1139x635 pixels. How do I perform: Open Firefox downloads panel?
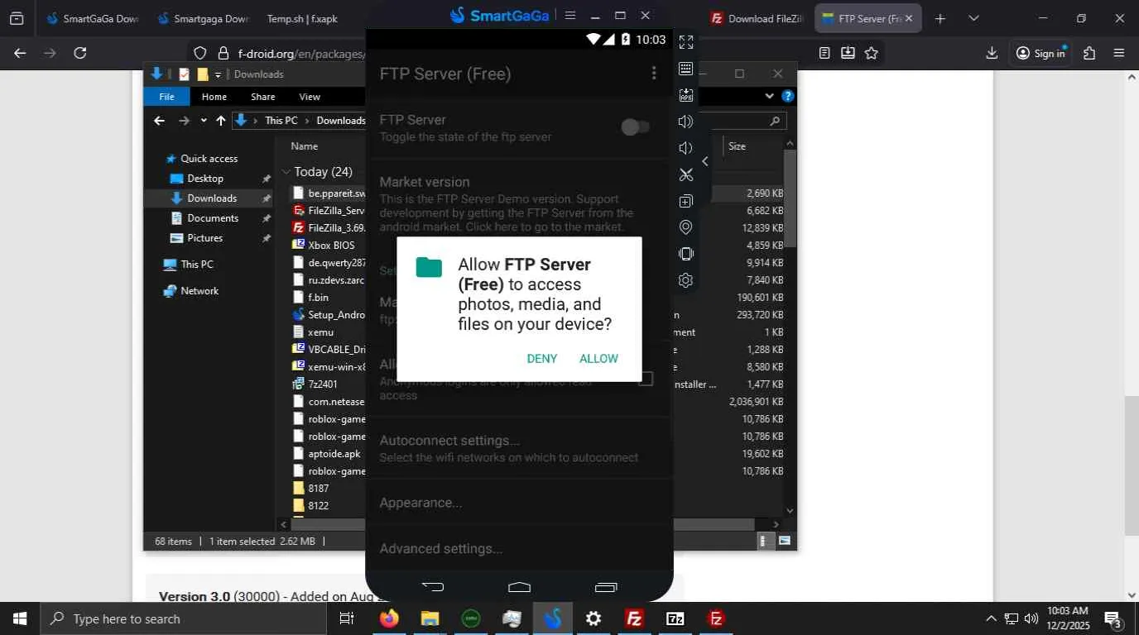(992, 53)
